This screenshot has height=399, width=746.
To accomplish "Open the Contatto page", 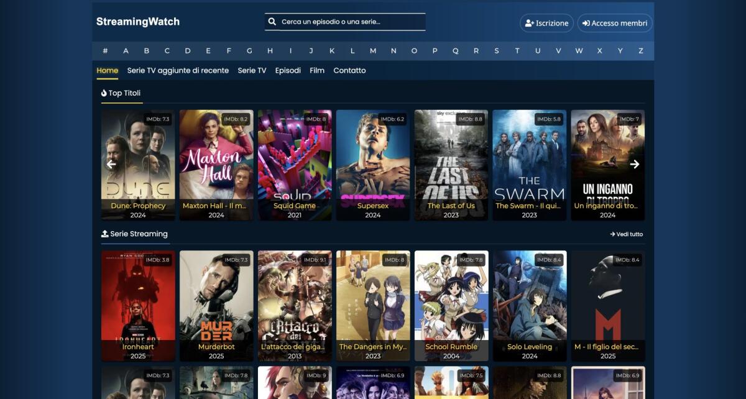I will coord(349,70).
